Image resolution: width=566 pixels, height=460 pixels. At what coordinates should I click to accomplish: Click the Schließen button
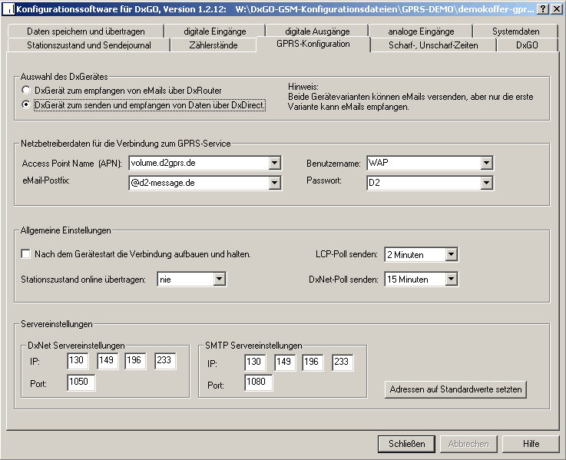[406, 444]
